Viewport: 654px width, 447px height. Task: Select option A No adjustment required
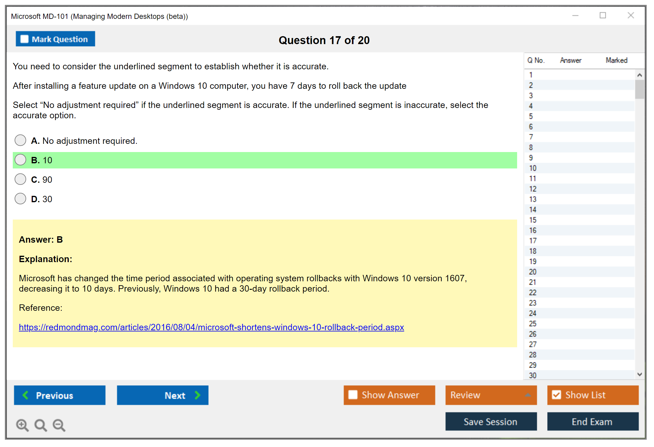point(20,140)
